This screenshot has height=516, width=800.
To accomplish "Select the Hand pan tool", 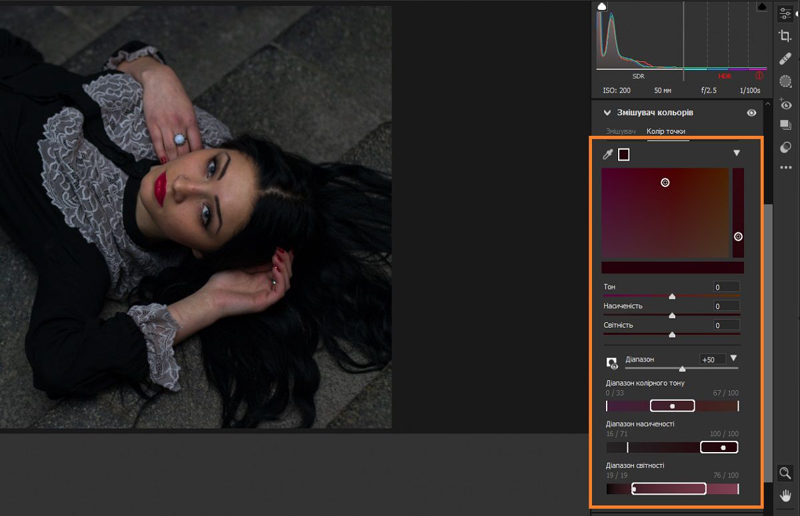I will (x=785, y=496).
